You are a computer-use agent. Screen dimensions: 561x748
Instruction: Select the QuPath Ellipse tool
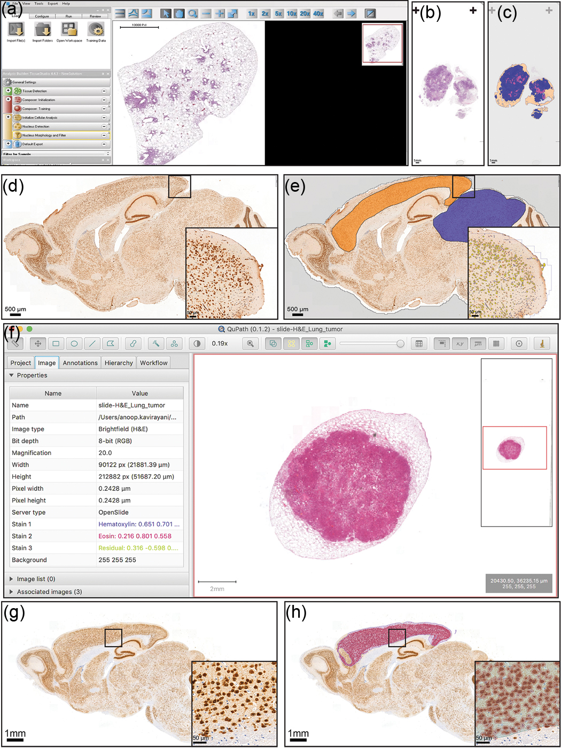(x=74, y=343)
